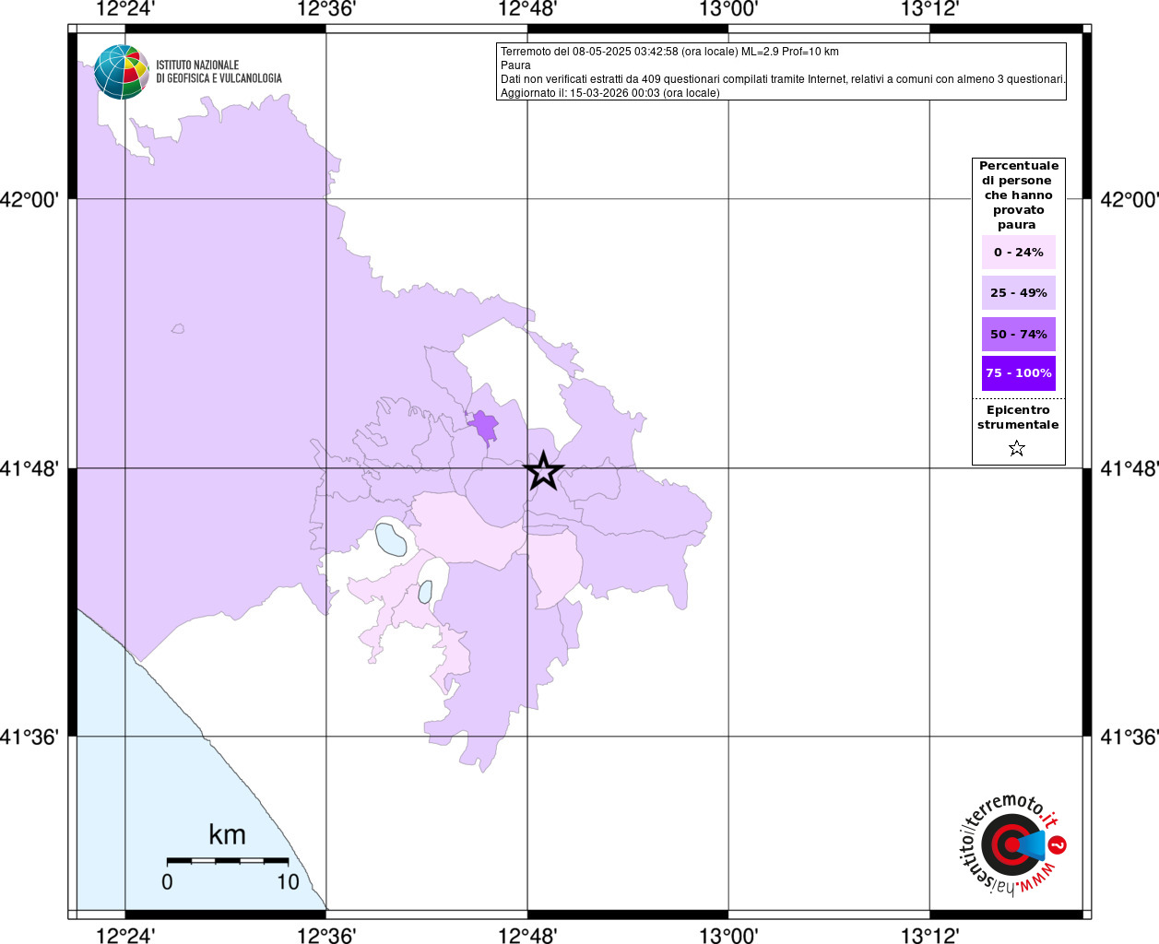Click the earthquake info header text box

tap(781, 72)
